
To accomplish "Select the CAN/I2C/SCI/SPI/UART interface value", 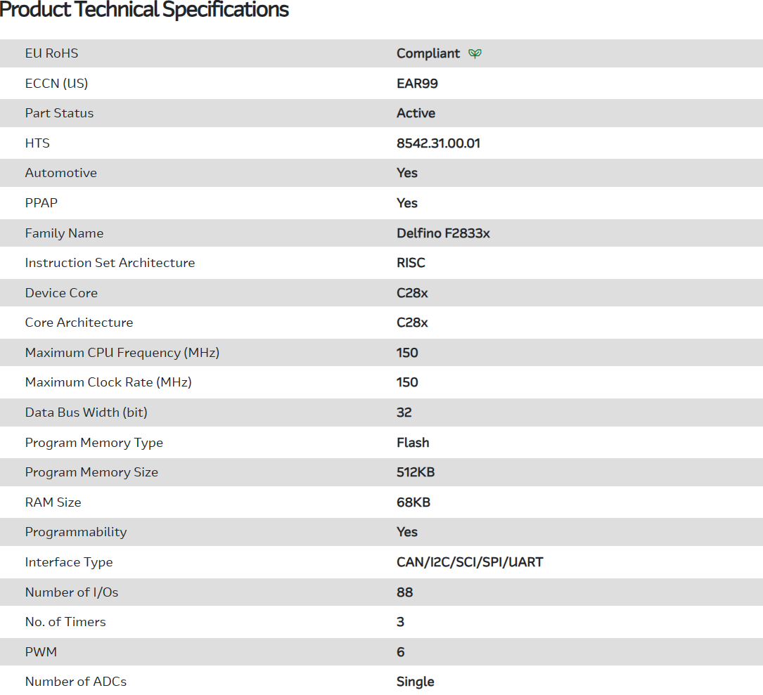I will pos(470,562).
